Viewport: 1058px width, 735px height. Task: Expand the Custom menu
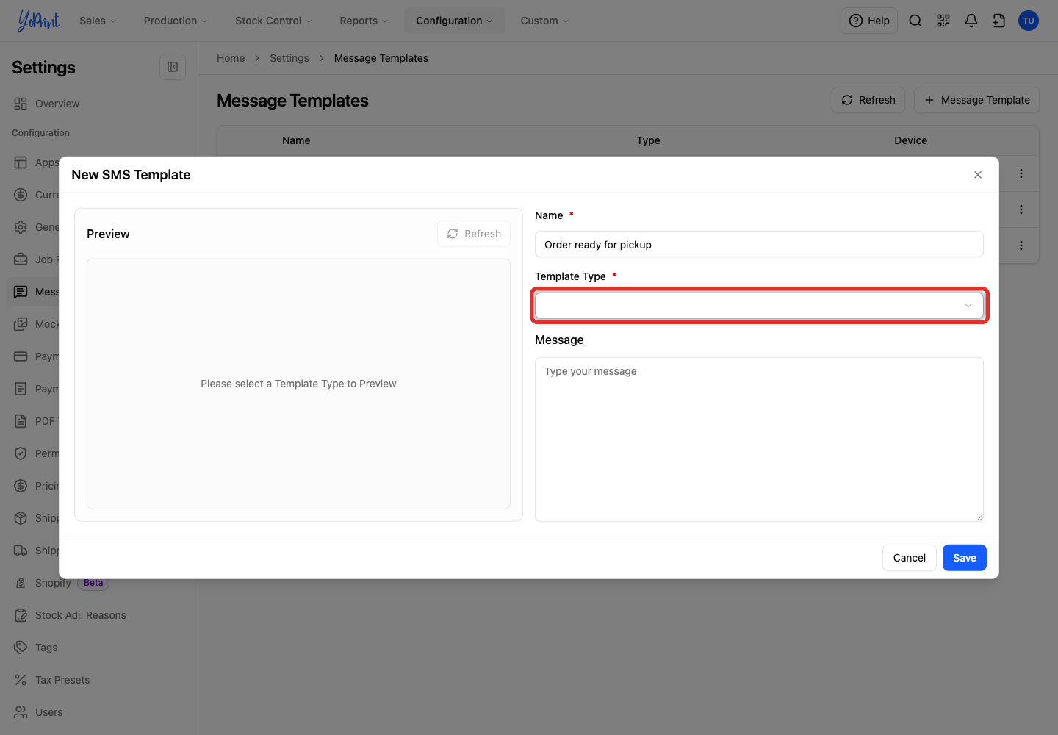(x=544, y=21)
